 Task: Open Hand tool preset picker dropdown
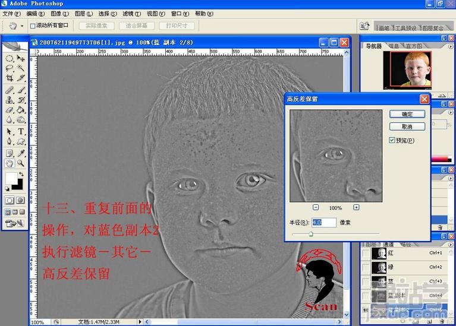pyautogui.click(x=22, y=26)
